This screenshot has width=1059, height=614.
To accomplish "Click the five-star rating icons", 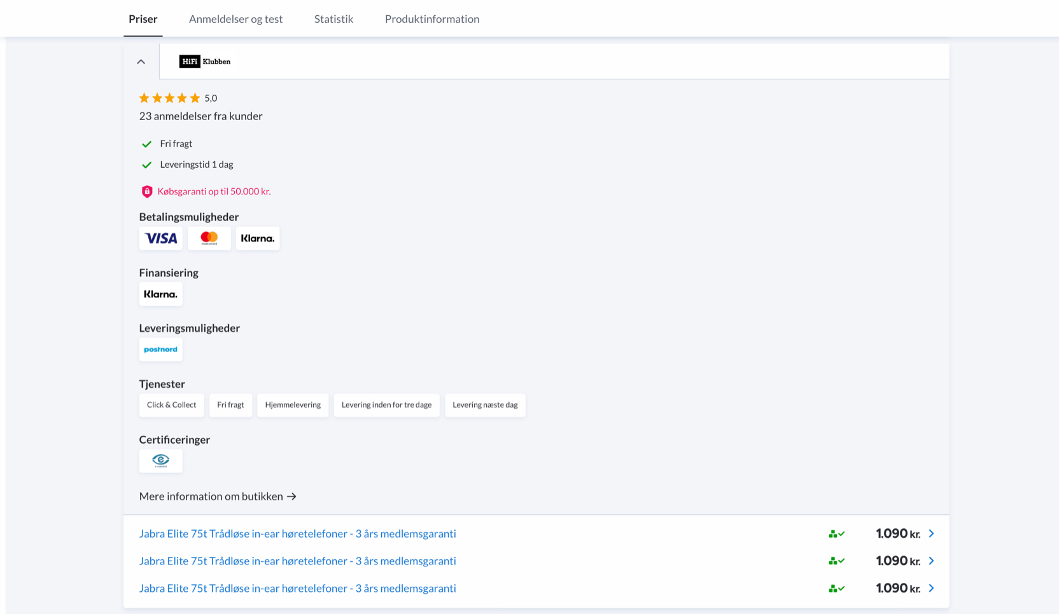I will coord(169,98).
